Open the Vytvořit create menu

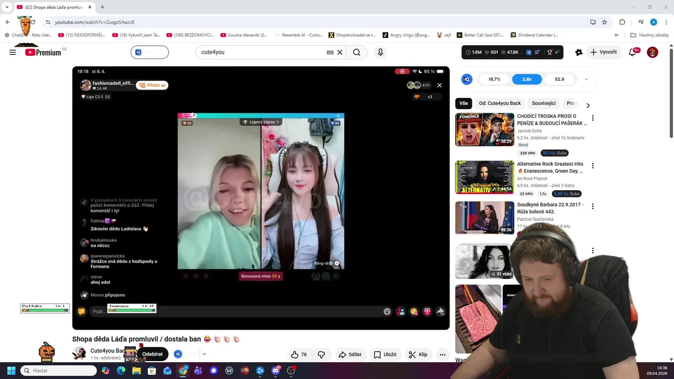pos(603,52)
